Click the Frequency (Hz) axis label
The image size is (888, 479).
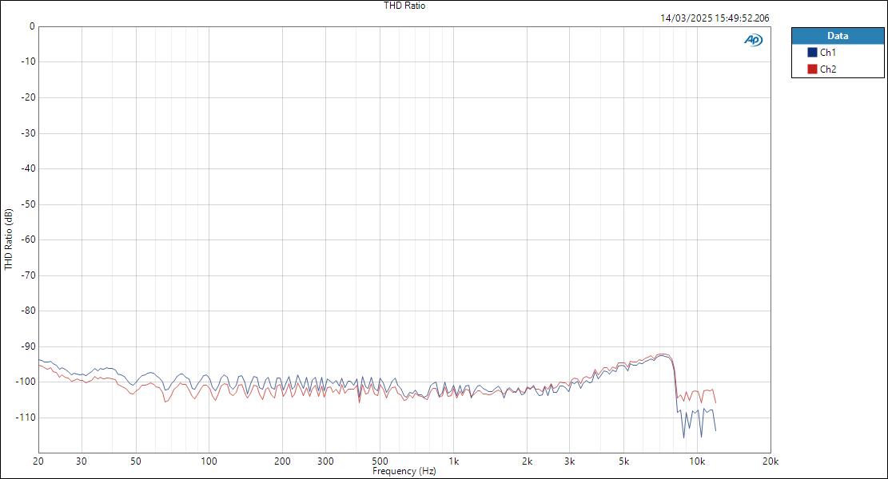[404, 471]
